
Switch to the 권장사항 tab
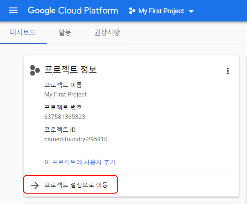pyautogui.click(x=107, y=33)
